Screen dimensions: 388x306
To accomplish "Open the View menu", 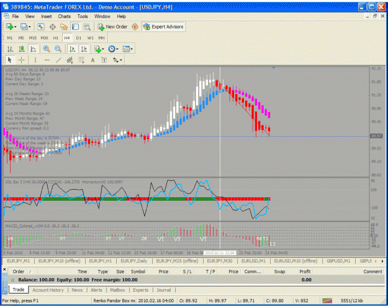I will [x=30, y=16].
